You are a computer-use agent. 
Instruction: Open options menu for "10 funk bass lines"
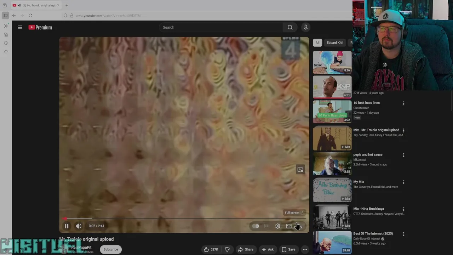click(x=403, y=103)
